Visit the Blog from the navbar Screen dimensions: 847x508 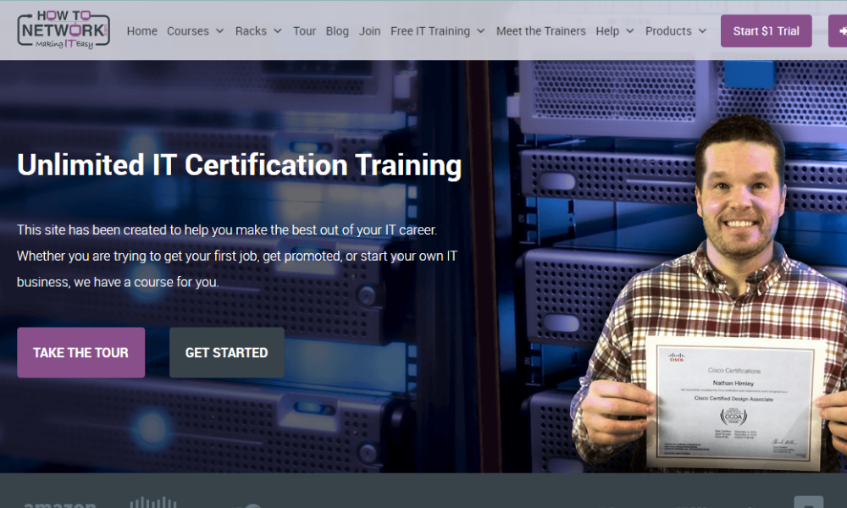coord(337,30)
